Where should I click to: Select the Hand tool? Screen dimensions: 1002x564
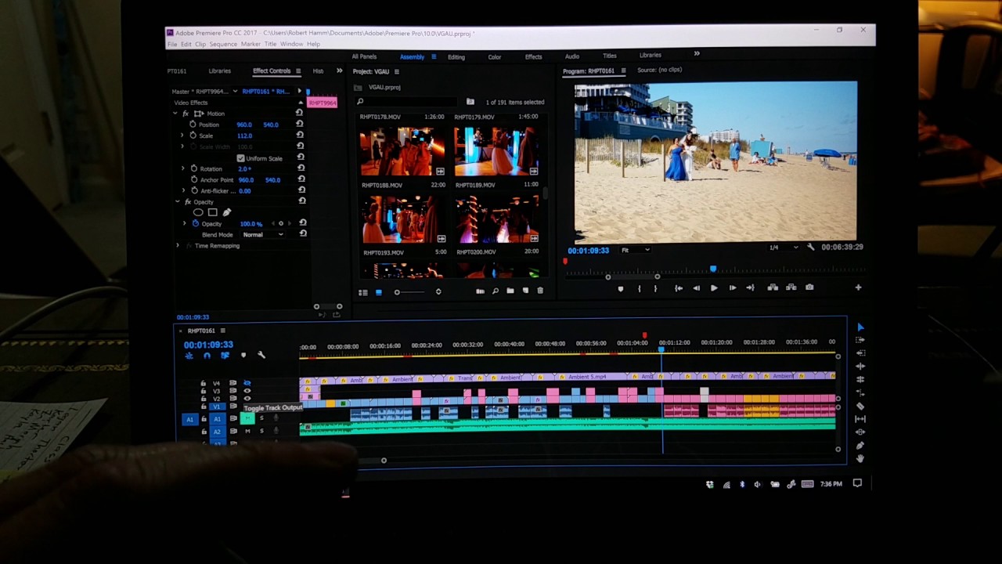coord(860,458)
